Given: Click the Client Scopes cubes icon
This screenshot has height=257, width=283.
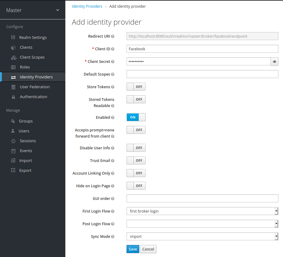Looking at the screenshot, I should pos(14,57).
